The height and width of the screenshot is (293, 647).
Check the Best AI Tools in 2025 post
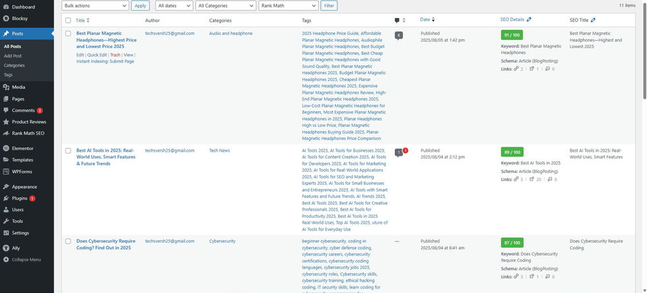click(x=68, y=151)
